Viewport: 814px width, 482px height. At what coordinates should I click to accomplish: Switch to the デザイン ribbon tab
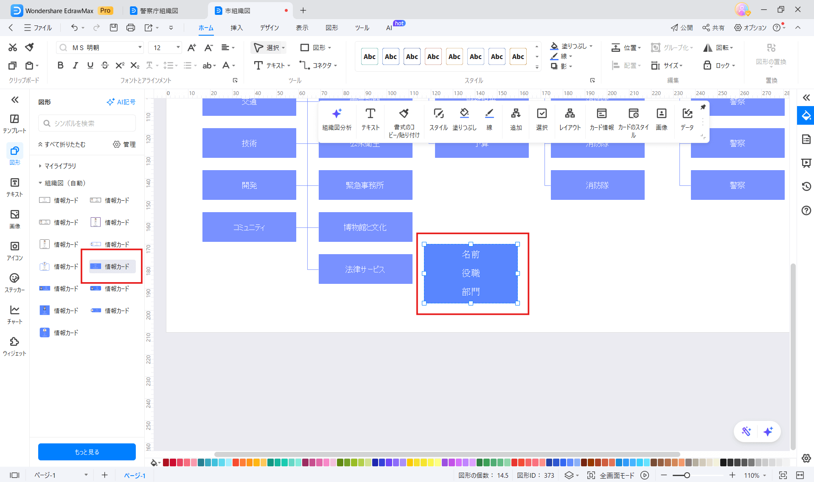pos(269,28)
